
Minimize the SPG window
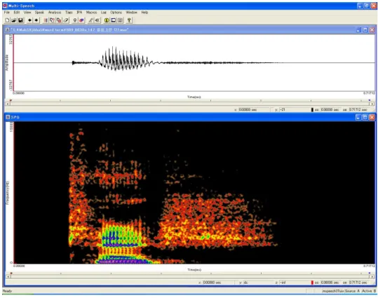(358, 117)
